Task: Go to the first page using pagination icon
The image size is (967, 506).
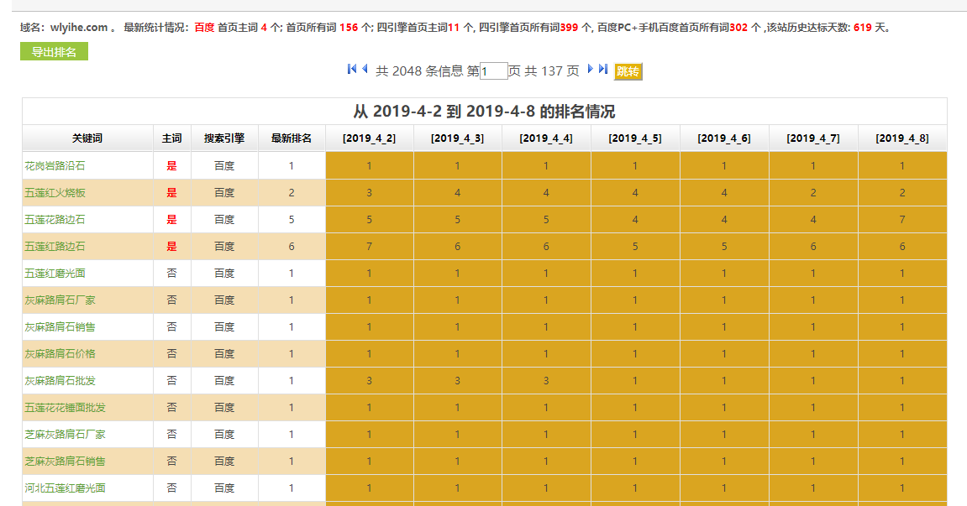Action: (350, 71)
